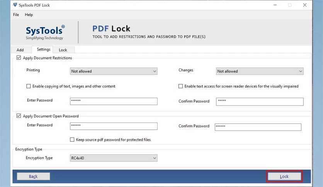Screen dimensions: 323x187
Task: Click the Lock button at the bottom right
Action: tap(284, 176)
